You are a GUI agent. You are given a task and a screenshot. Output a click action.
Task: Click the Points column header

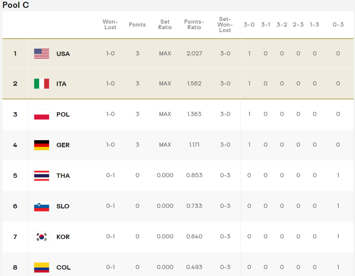pyautogui.click(x=137, y=25)
